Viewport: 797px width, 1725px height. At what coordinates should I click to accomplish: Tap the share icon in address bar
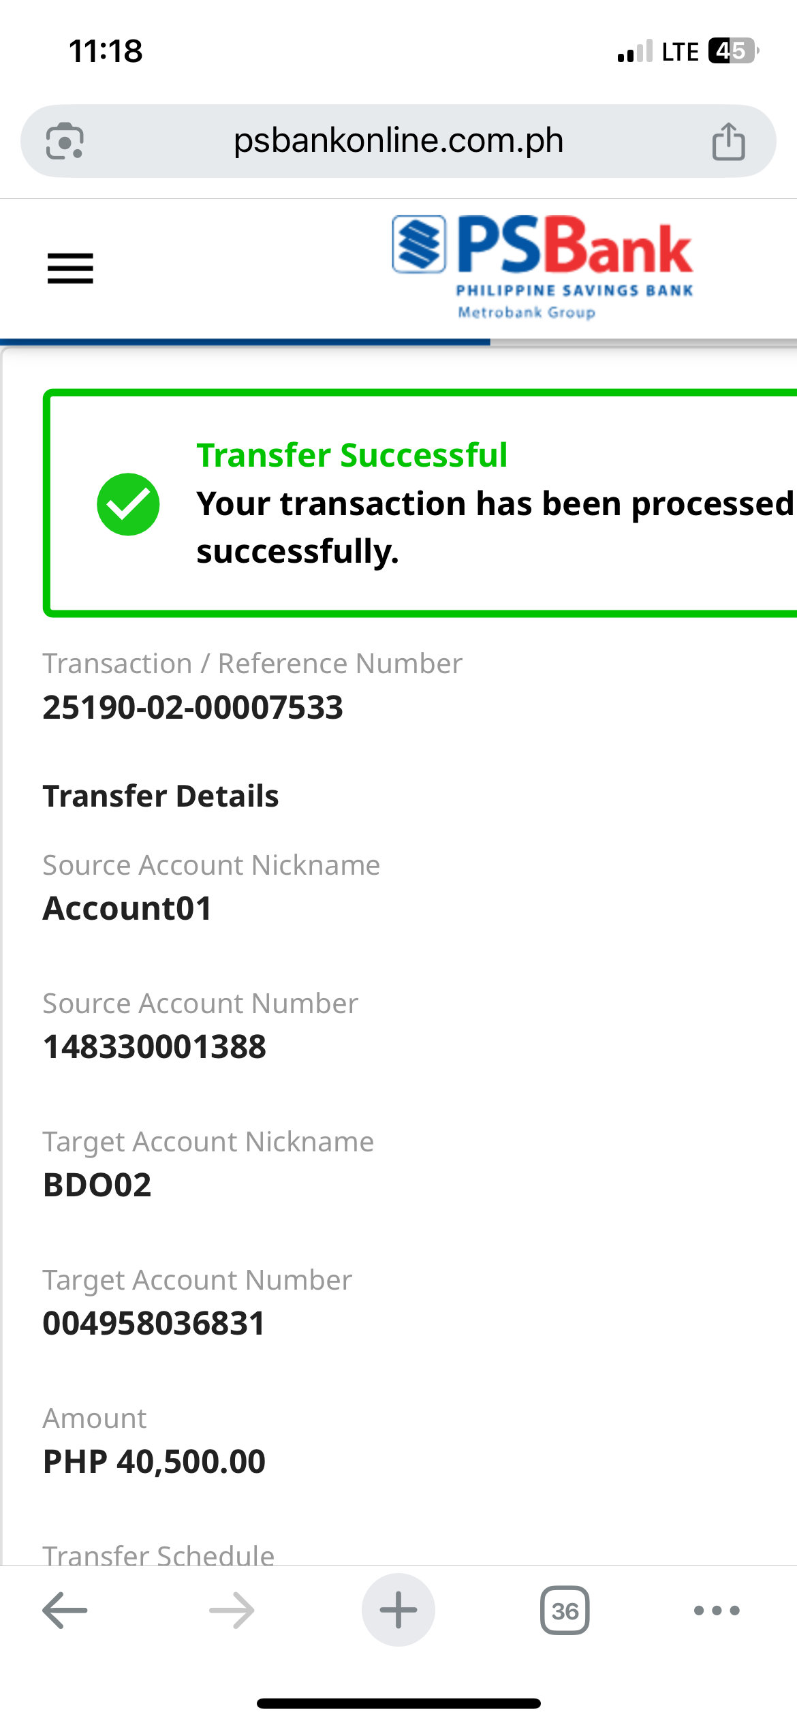tap(728, 142)
